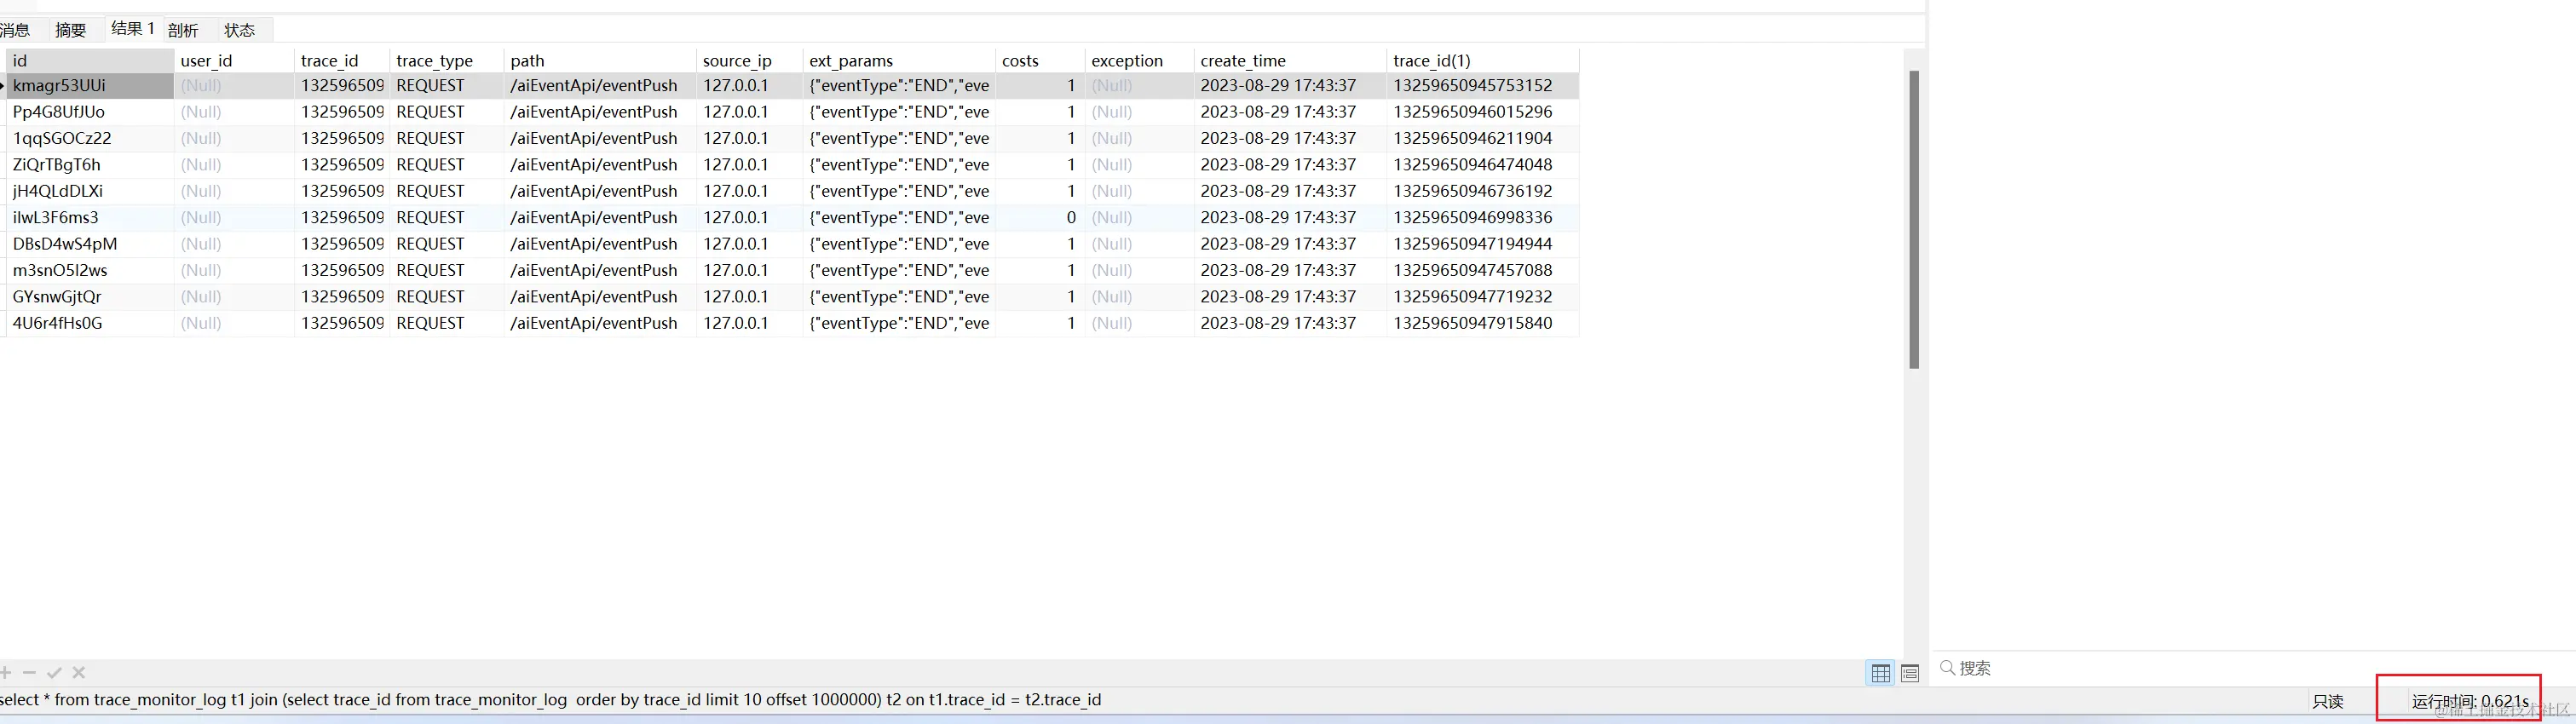The height and width of the screenshot is (724, 2576).
Task: Click the path column header
Action: pos(600,61)
